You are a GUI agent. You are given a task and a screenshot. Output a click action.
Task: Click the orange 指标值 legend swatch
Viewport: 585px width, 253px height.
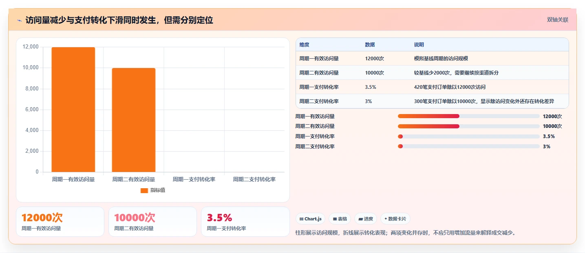tap(144, 190)
